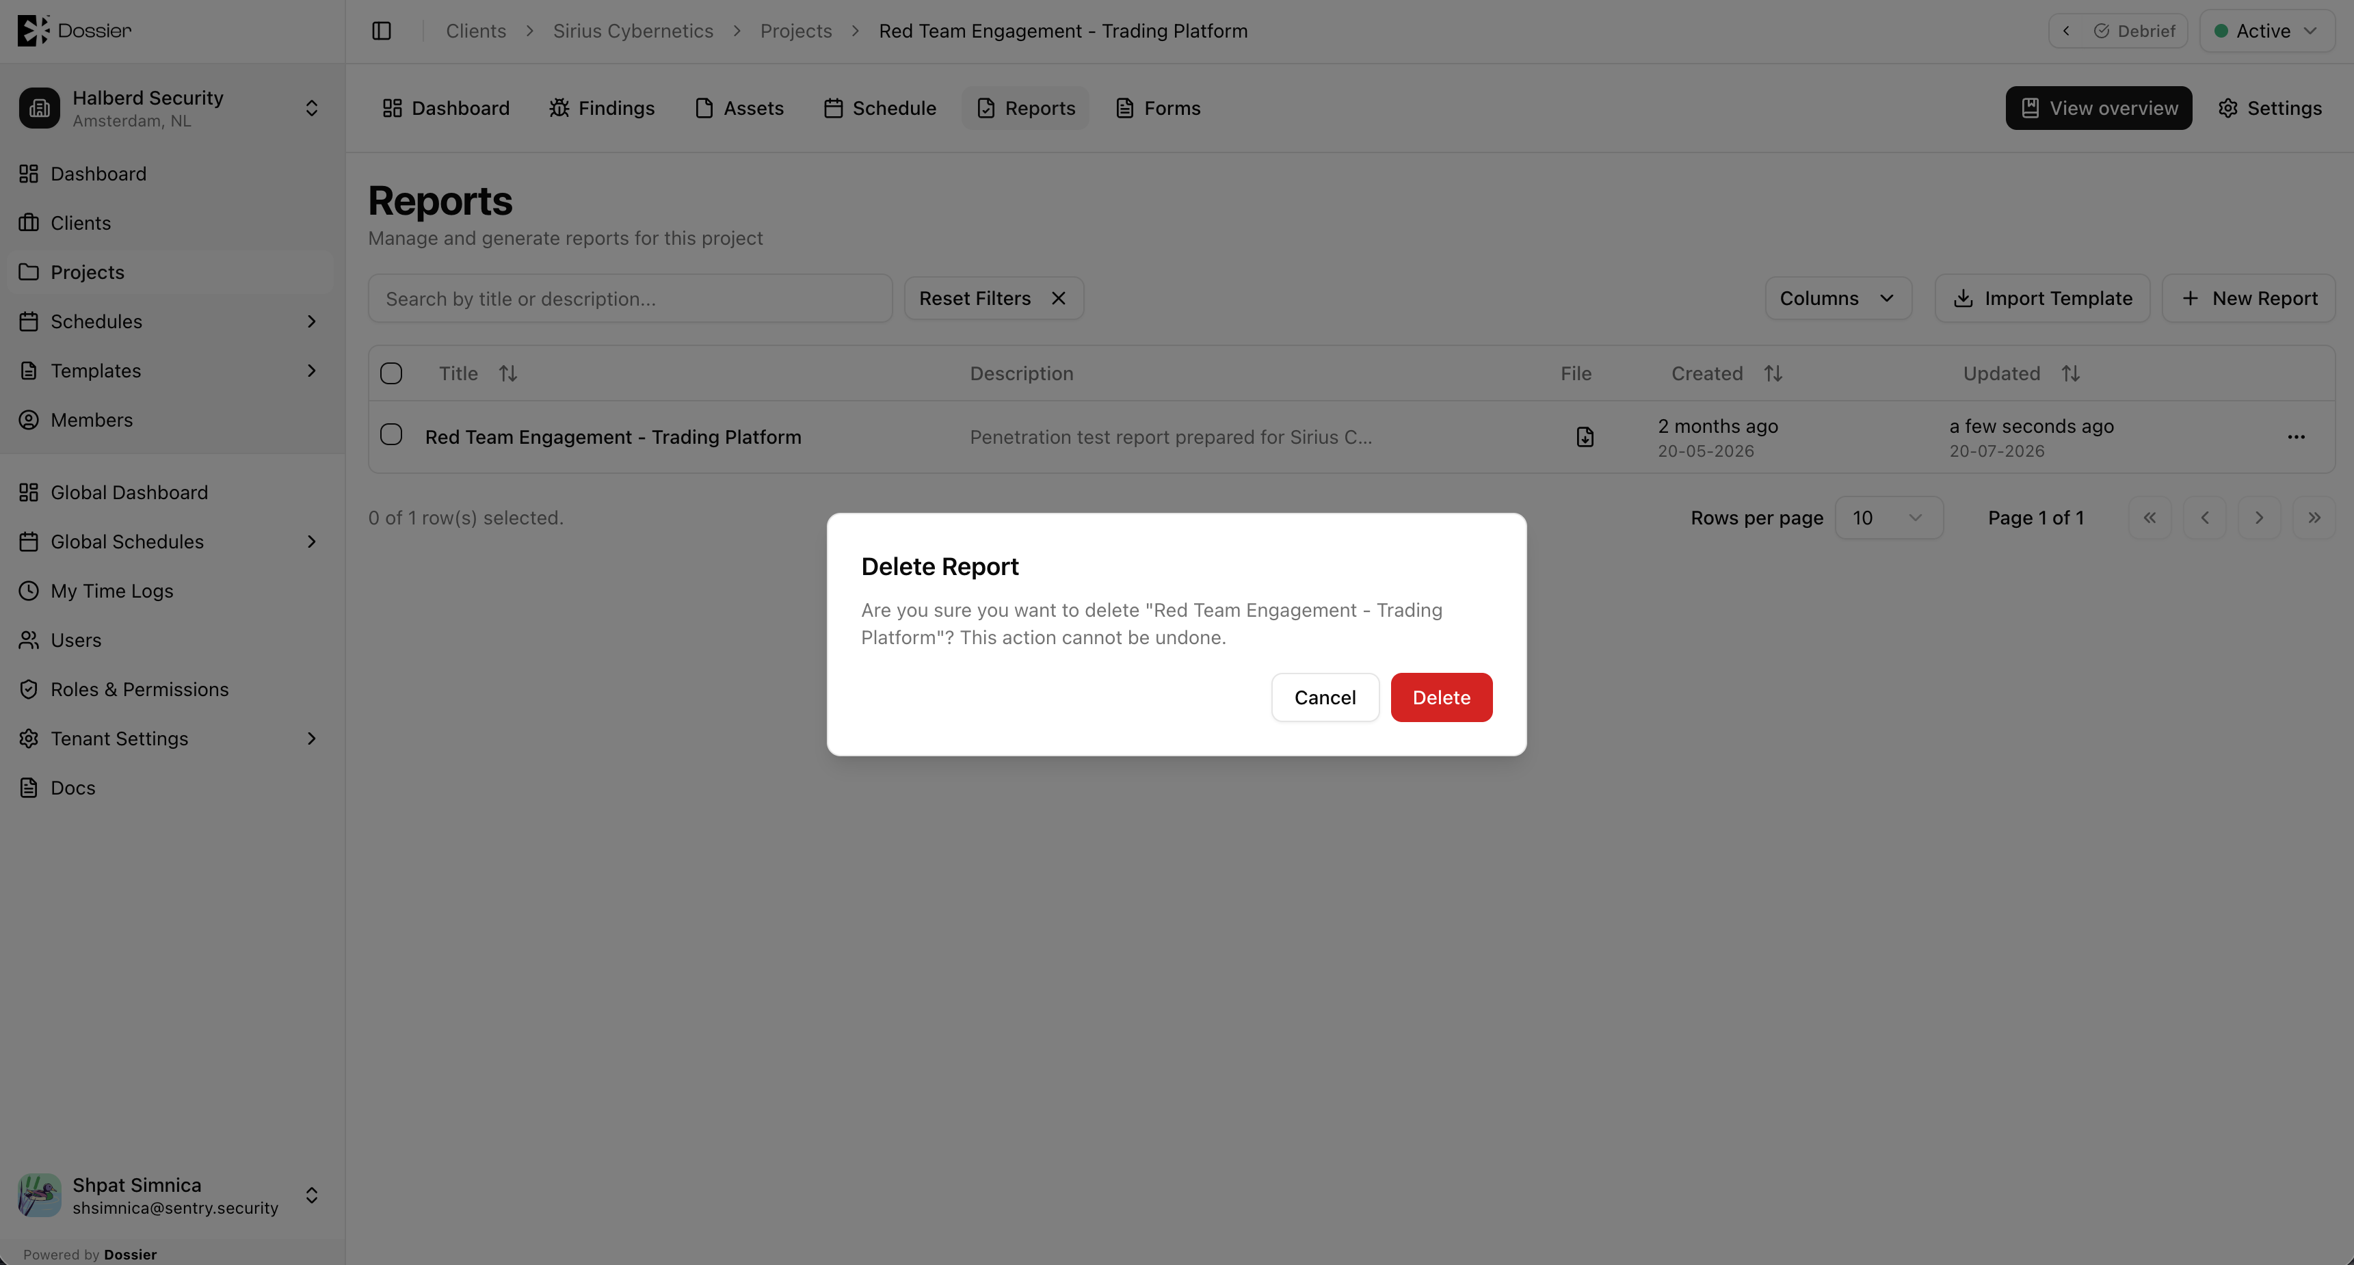The image size is (2354, 1265).
Task: Switch to the Assets tab
Action: click(x=739, y=108)
